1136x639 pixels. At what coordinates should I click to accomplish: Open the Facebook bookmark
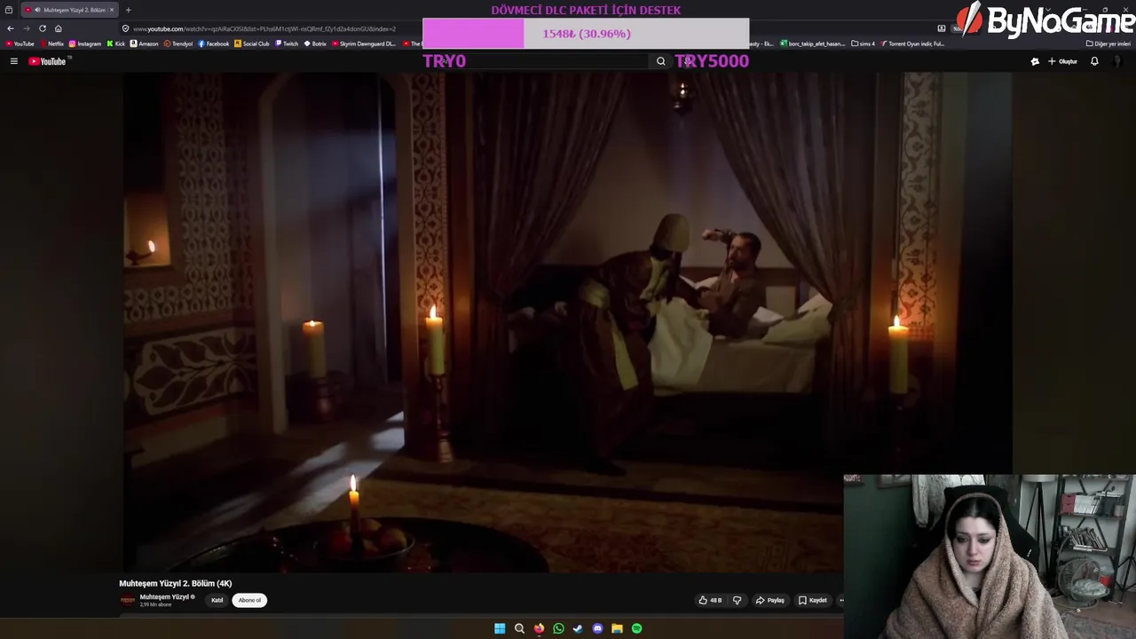click(214, 43)
